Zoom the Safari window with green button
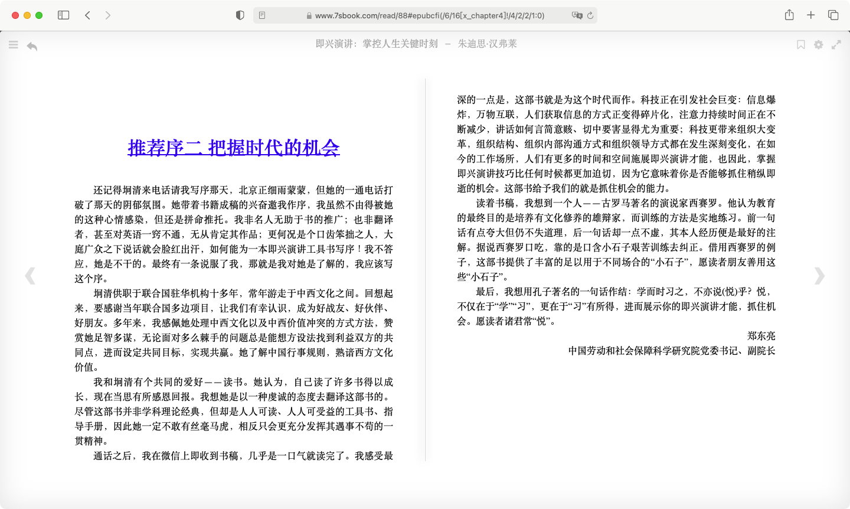Screen dimensions: 850x509 [39, 15]
